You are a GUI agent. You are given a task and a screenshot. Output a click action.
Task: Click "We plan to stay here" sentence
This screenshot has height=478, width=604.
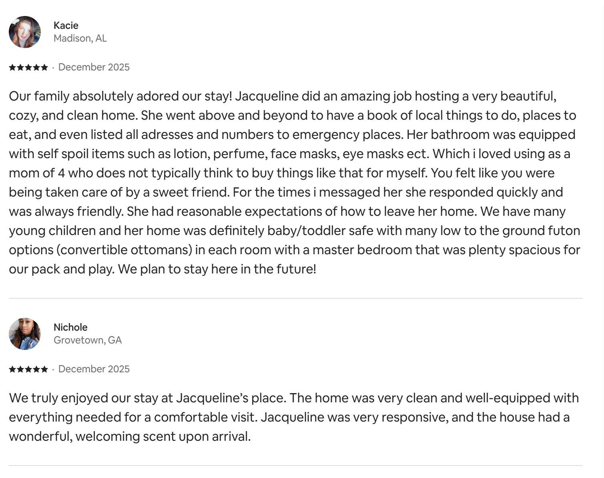[x=217, y=269]
